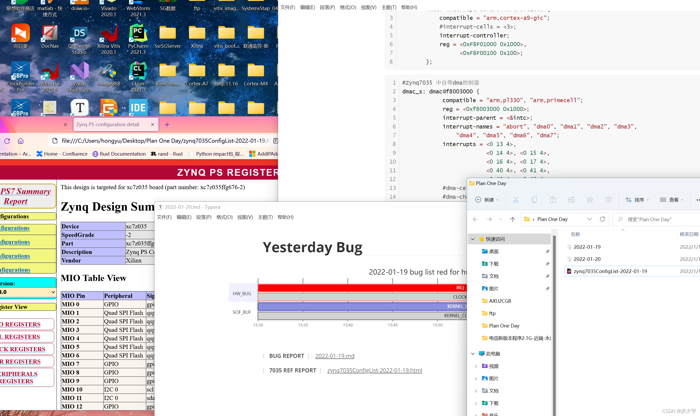Open the 2022-01-19.md bug report link
Image resolution: width=700 pixels, height=416 pixels.
335,356
